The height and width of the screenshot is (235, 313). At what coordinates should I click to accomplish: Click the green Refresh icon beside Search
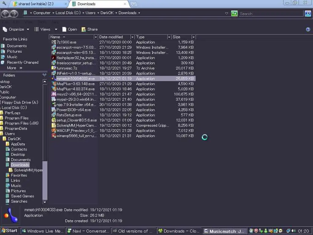coord(234,13)
